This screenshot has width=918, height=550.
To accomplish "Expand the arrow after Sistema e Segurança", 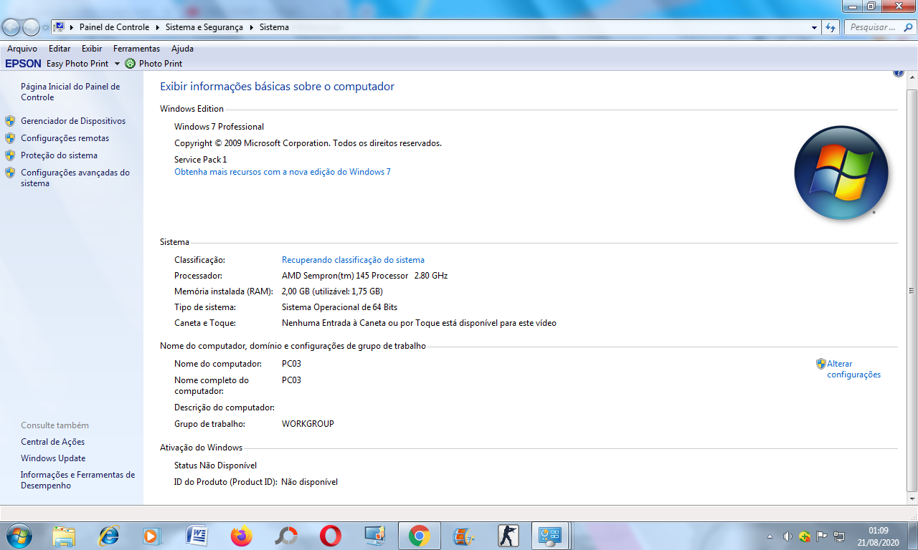I will click(x=252, y=27).
